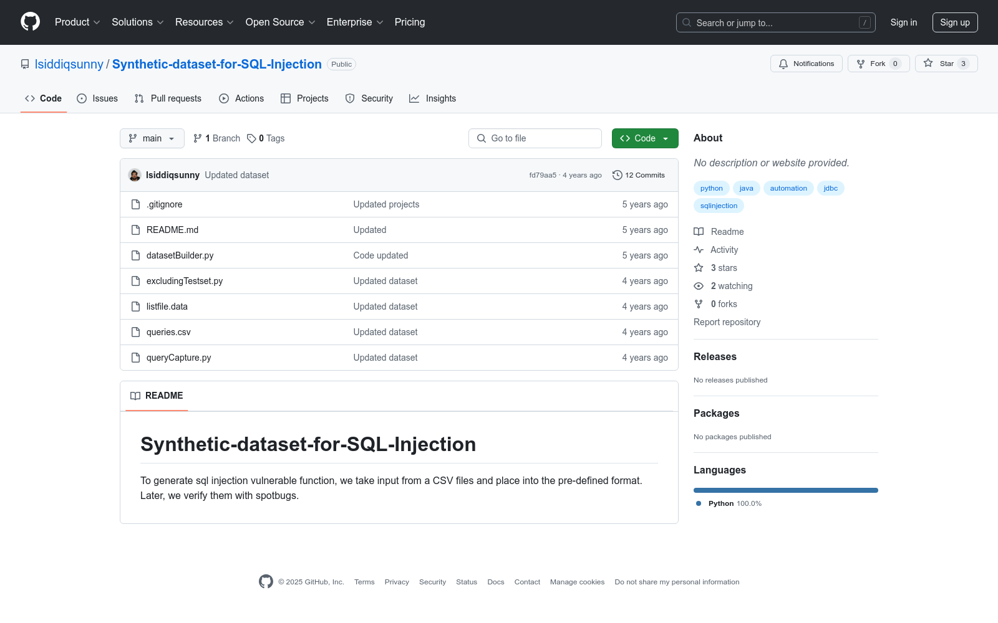Click the file icon beside README.md
The image size is (998, 623).
(135, 230)
